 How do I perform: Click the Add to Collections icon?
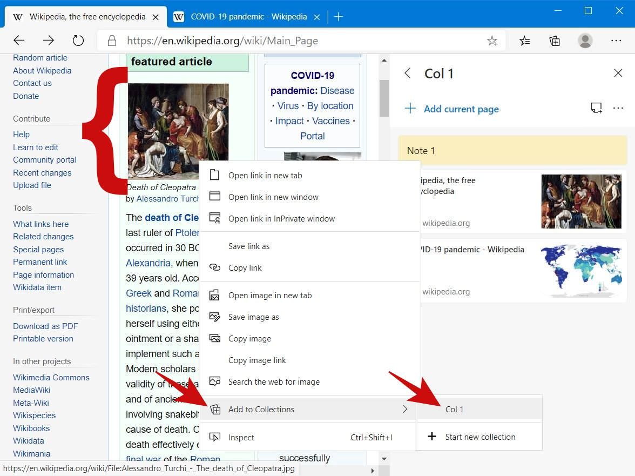coord(215,409)
